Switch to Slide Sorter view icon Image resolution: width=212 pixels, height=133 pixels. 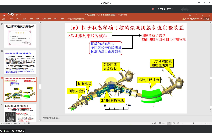(x=174, y=123)
